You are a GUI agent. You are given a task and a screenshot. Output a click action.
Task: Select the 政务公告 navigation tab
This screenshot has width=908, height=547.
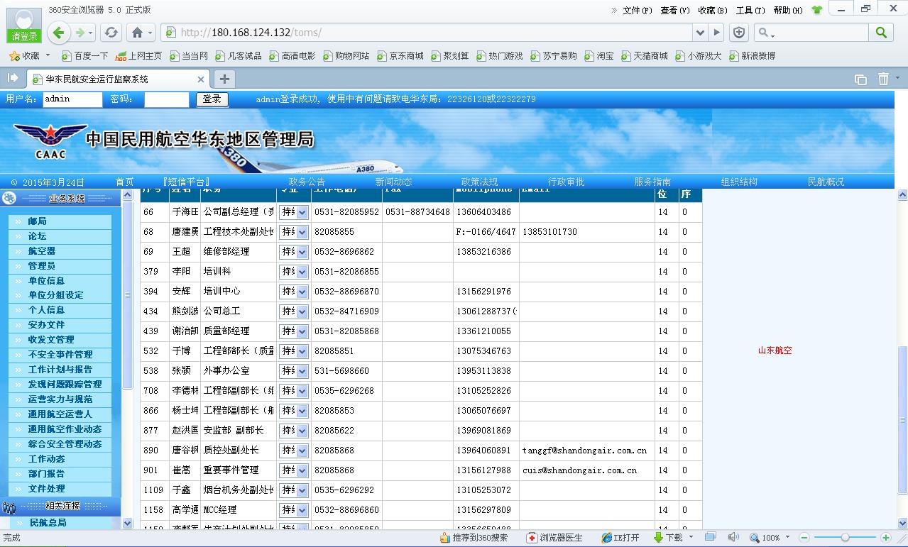307,182
